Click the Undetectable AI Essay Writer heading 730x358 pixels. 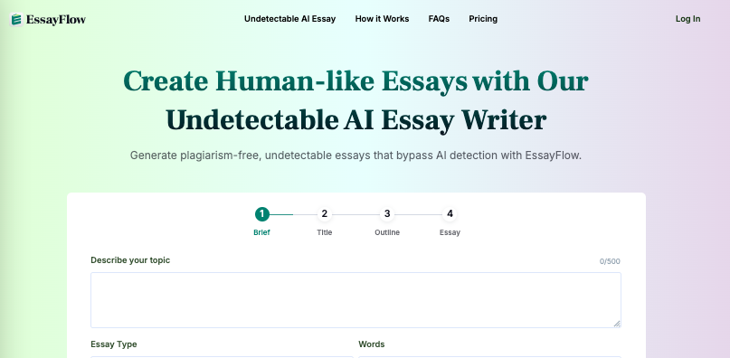click(x=356, y=120)
